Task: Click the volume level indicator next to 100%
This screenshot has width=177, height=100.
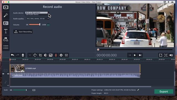Action: 48,25
